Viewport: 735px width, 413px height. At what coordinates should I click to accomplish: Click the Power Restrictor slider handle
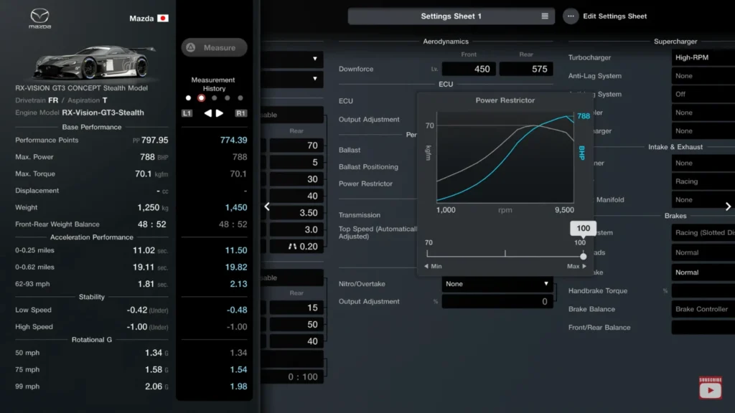coord(583,256)
